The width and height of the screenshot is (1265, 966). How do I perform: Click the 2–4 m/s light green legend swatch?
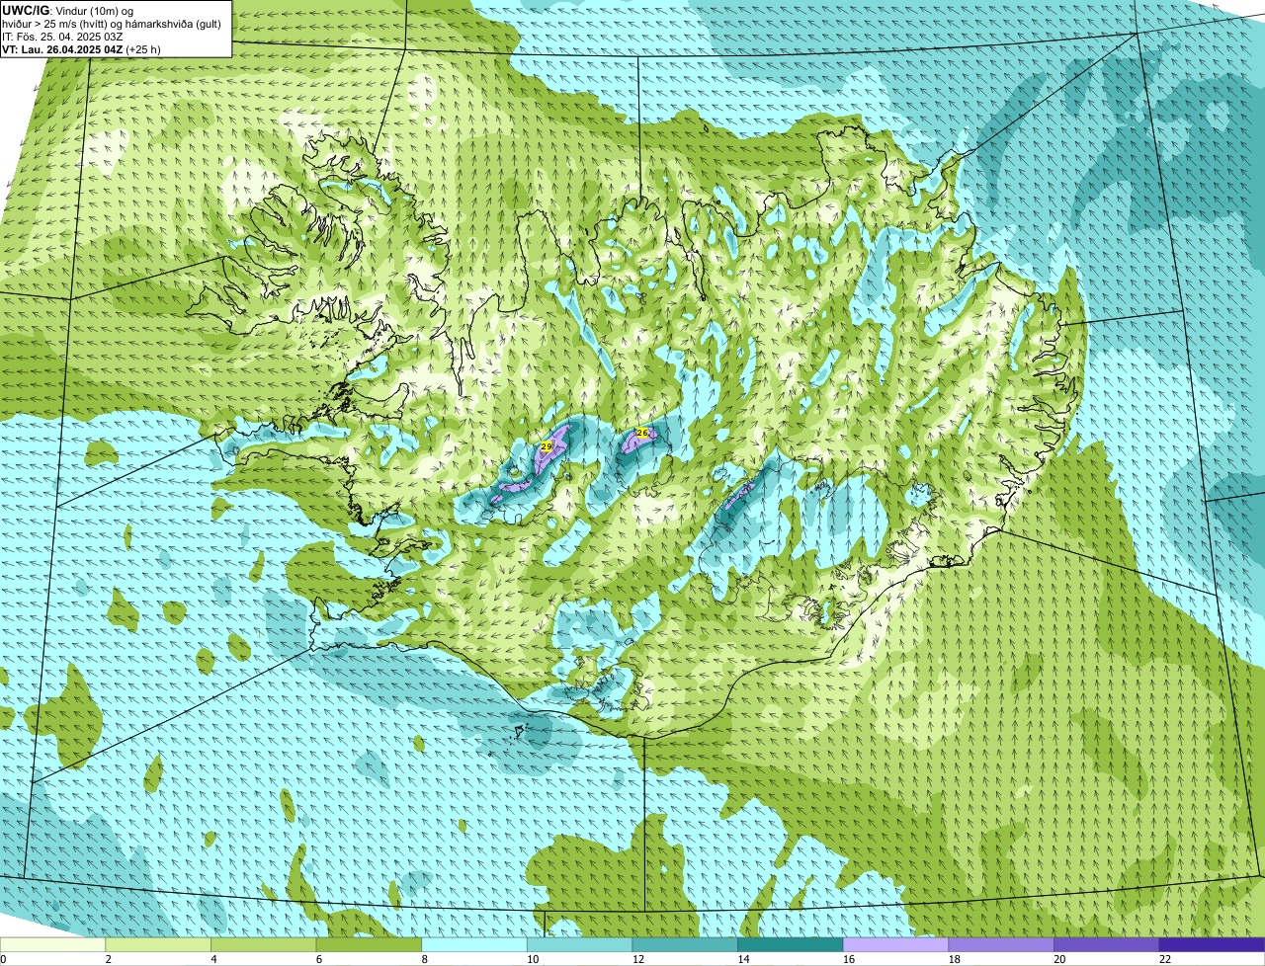(158, 945)
